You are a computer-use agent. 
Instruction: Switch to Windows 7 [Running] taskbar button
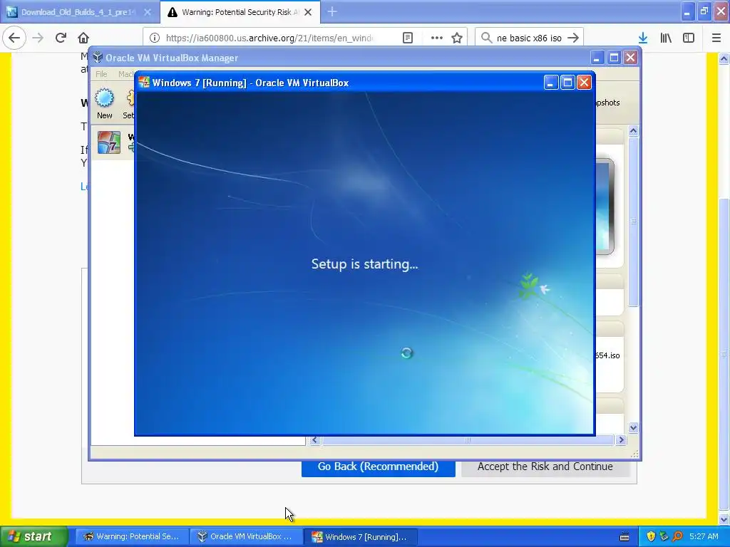coord(361,536)
